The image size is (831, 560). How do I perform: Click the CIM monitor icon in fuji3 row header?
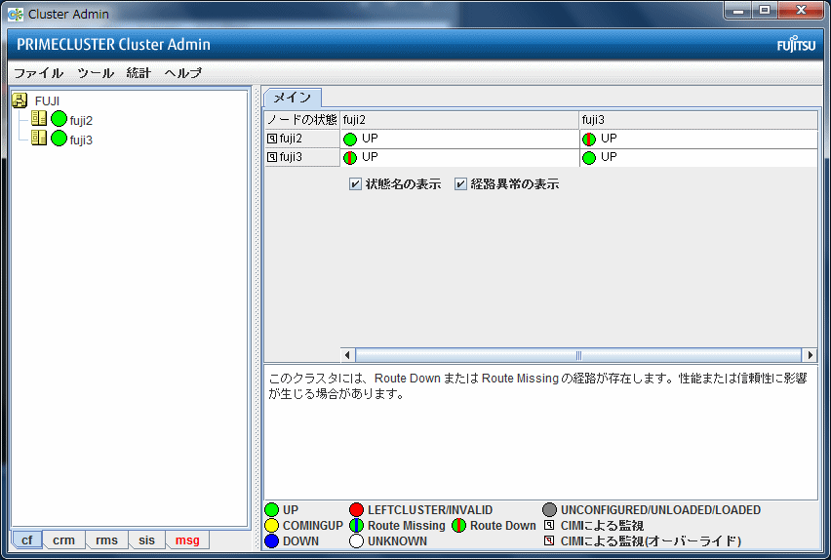(x=272, y=157)
